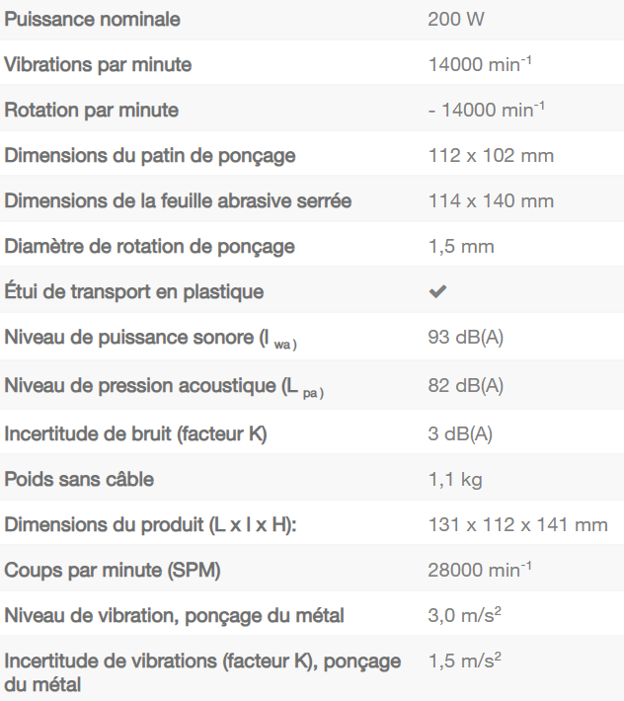Click the 131 x 112 x 141 mm value
Viewport: 624px width, 701px height.
coord(517,525)
